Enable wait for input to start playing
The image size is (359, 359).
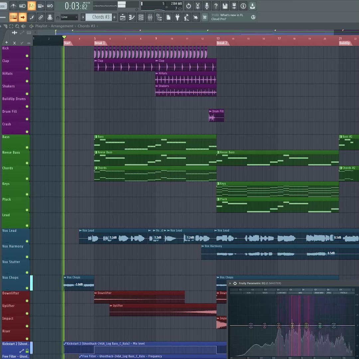tap(23, 6)
